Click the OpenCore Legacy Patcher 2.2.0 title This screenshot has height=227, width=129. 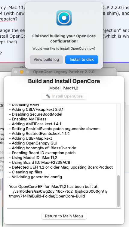[64, 72]
